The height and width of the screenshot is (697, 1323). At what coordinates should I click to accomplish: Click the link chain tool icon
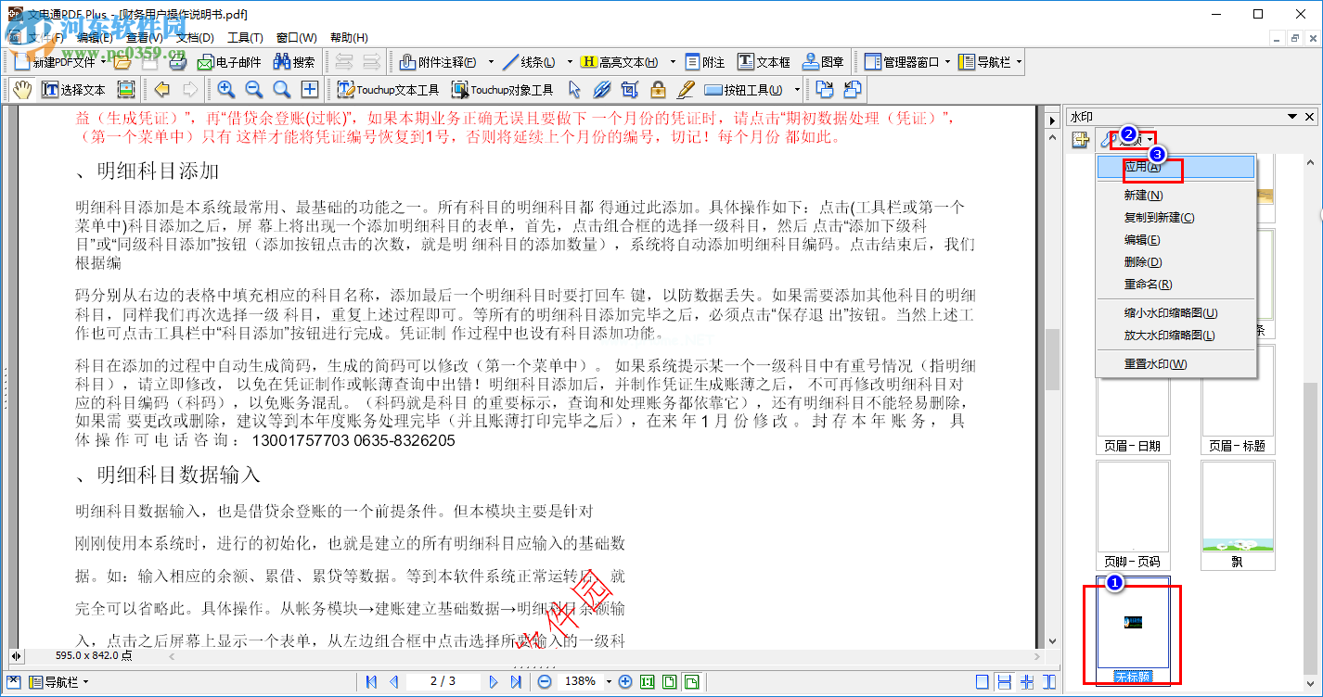click(x=602, y=90)
